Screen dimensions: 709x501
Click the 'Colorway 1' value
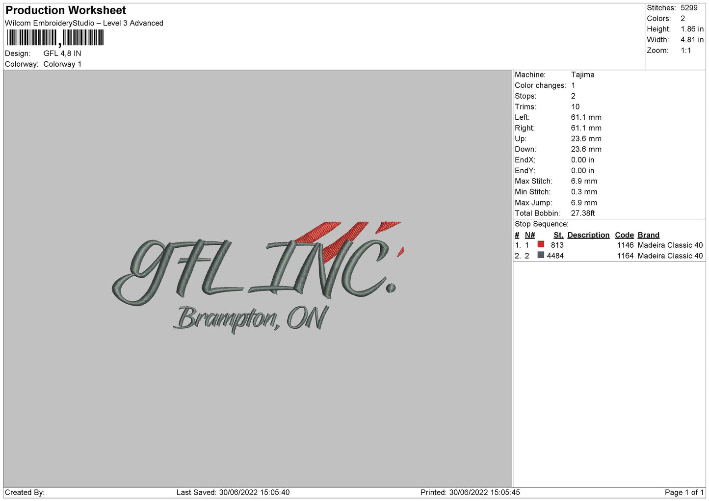(62, 64)
